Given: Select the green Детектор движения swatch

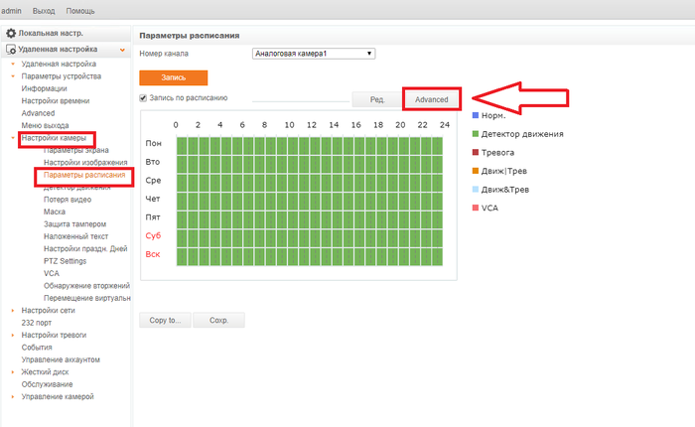Looking at the screenshot, I should pyautogui.click(x=476, y=134).
